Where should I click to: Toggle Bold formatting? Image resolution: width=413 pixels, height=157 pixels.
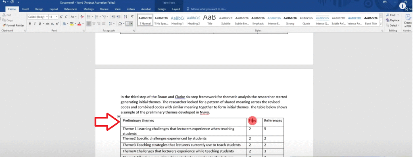point(30,24)
